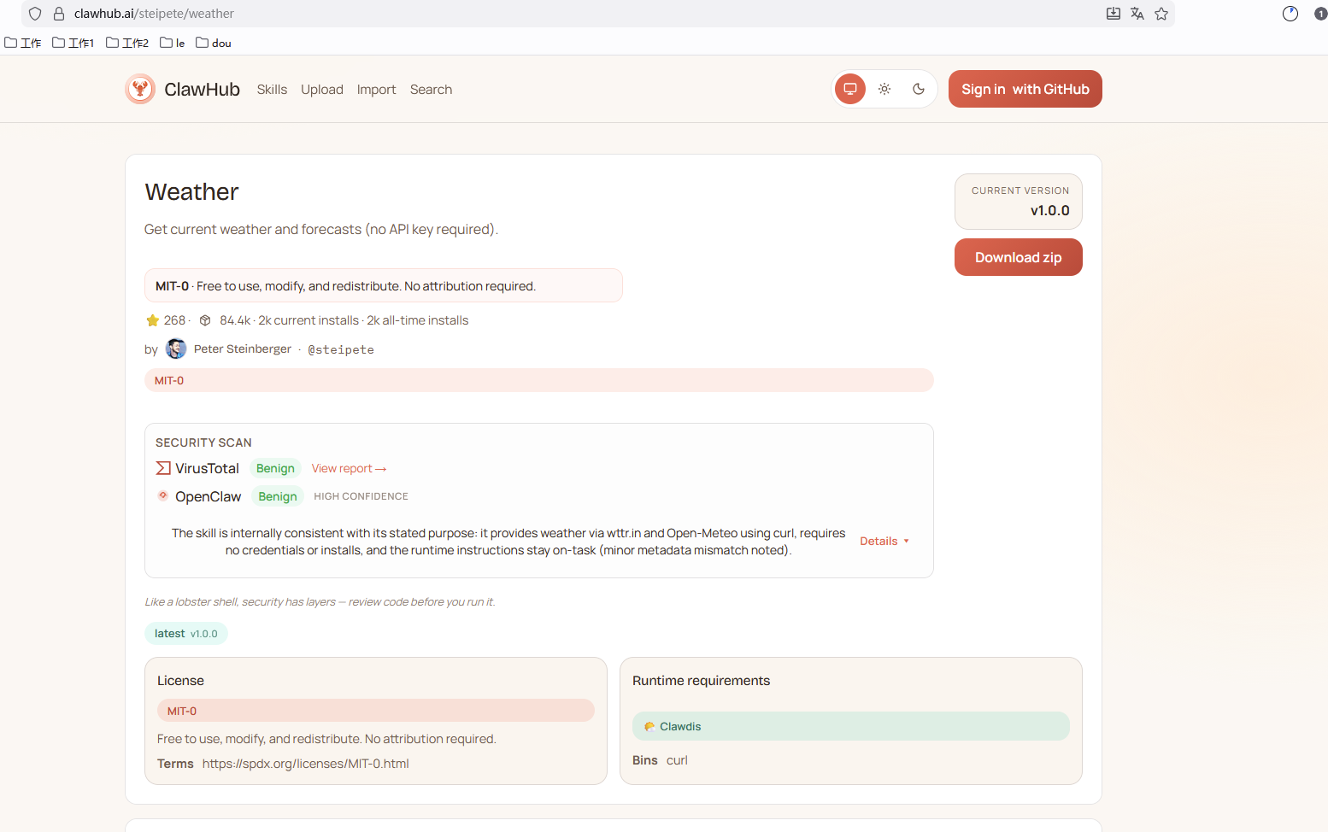Expand the security scan Details dropdown
This screenshot has height=832, width=1328.
(x=884, y=542)
